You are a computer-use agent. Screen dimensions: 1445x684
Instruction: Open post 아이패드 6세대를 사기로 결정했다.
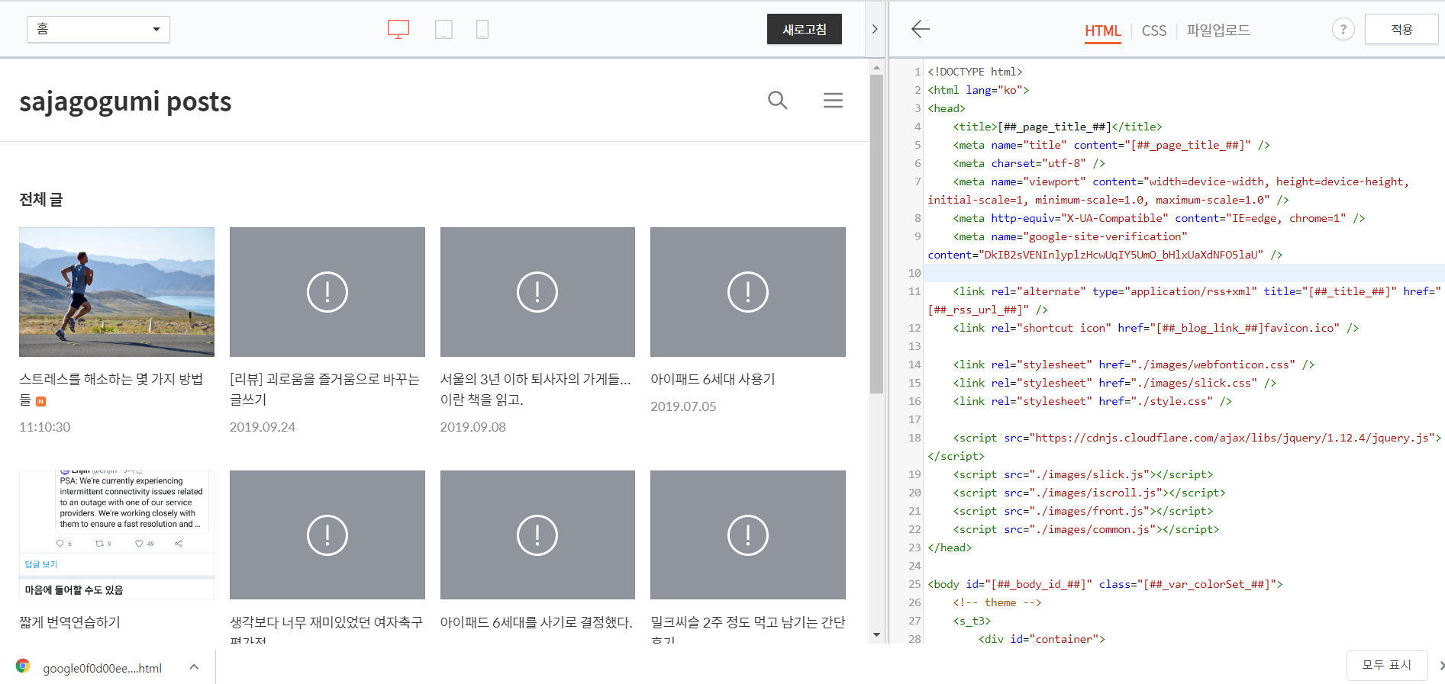tap(536, 622)
